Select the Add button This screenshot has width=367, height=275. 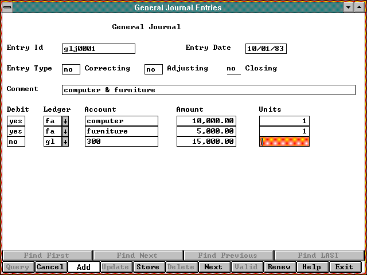pyautogui.click(x=83, y=267)
